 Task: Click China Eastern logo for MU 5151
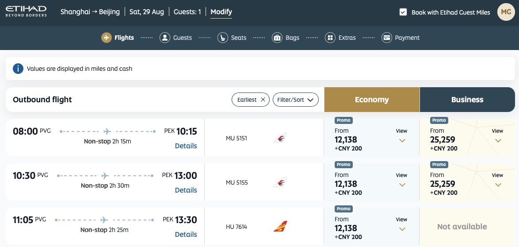tap(280, 138)
